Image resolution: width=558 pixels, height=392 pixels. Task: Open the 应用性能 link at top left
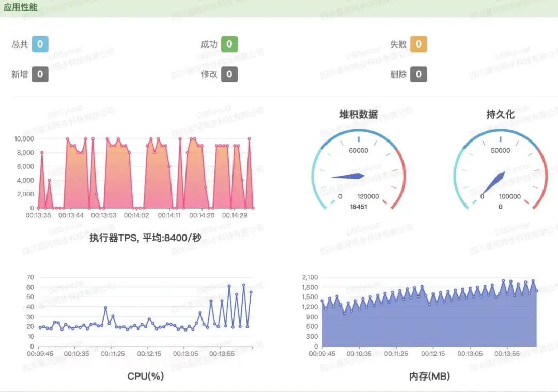point(20,7)
